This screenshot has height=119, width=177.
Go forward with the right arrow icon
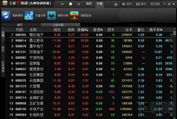coord(79,4)
